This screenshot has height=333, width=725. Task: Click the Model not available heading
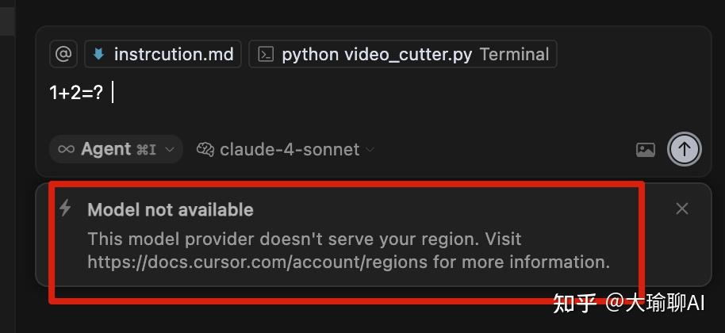[171, 209]
